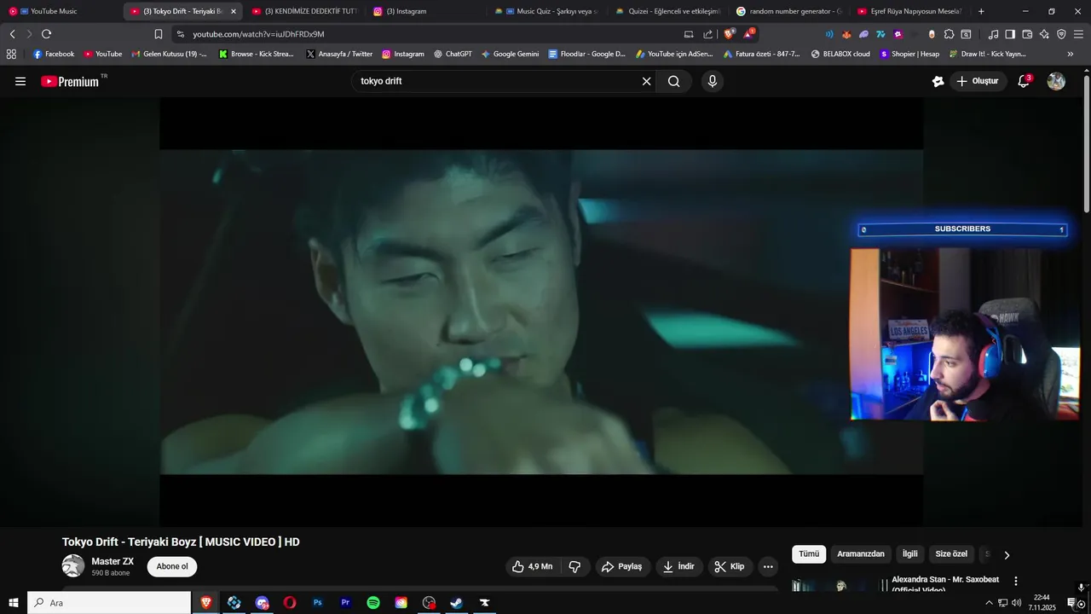The image size is (1091, 614).
Task: Clear the 'tokyo drift' search text
Action: coord(646,81)
